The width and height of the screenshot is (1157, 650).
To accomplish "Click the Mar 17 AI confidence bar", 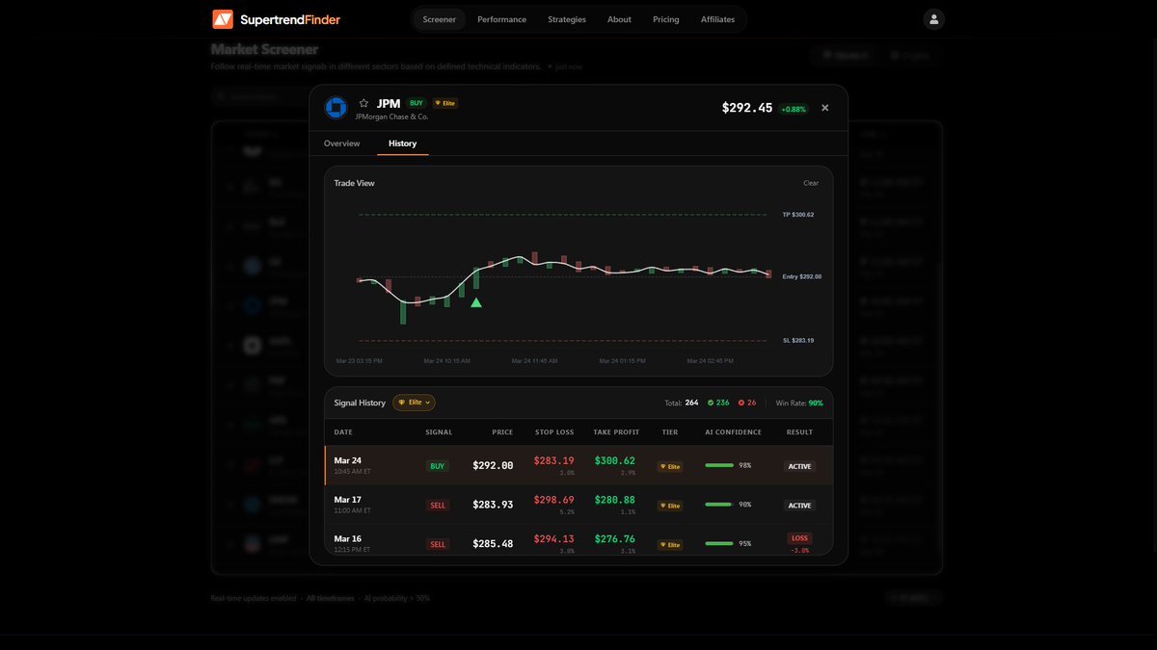I will (719, 505).
